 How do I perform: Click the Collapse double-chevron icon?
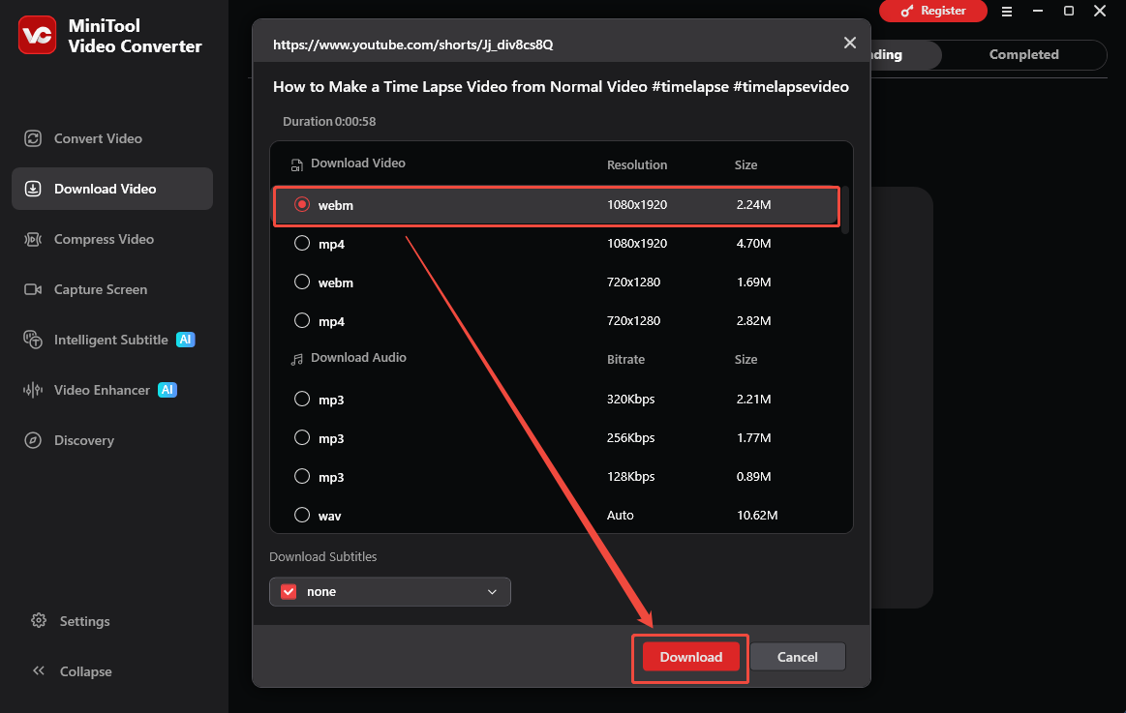[39, 670]
